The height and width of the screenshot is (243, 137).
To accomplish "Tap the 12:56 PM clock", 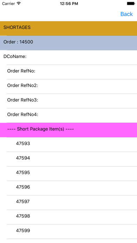I will [69, 3].
